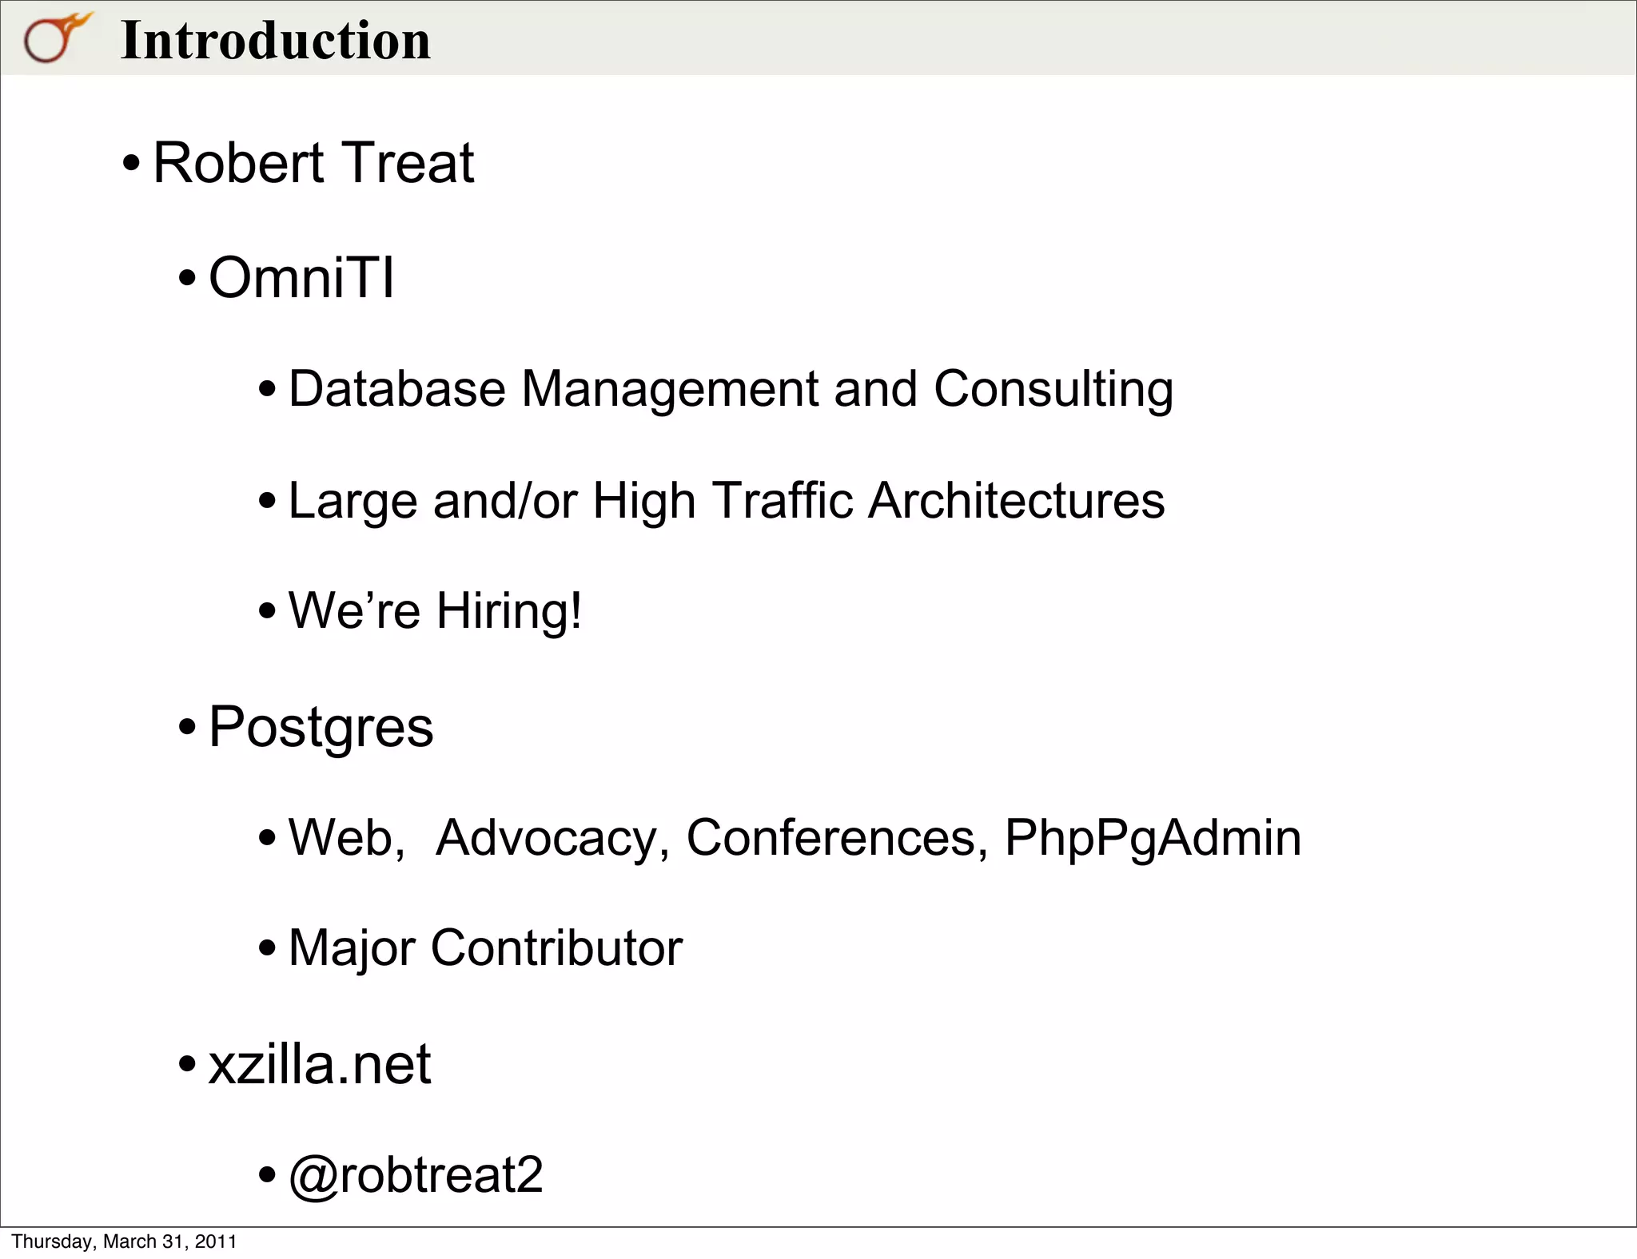This screenshot has height=1259, width=1637.
Task: Click the Introduction slide title
Action: click(276, 40)
